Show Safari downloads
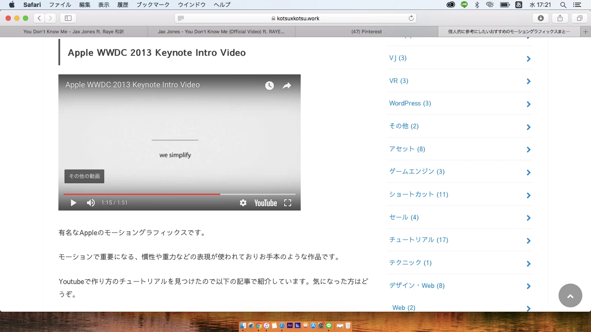Viewport: 591px width, 332px height. pos(540,18)
